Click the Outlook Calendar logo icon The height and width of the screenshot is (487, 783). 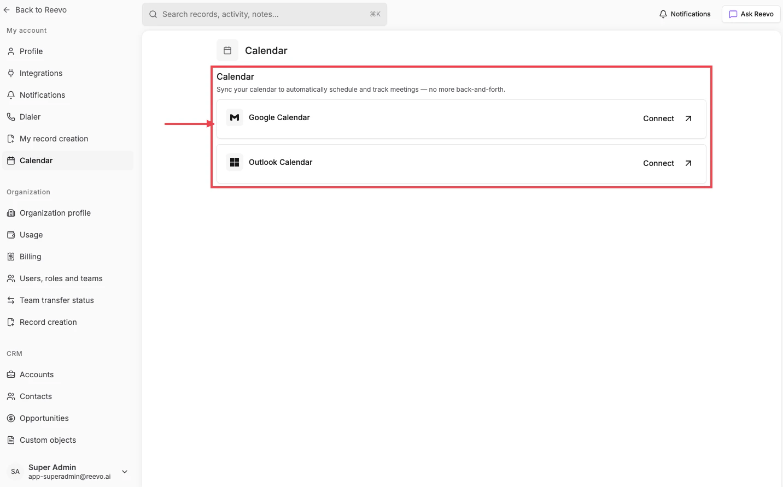tap(235, 162)
